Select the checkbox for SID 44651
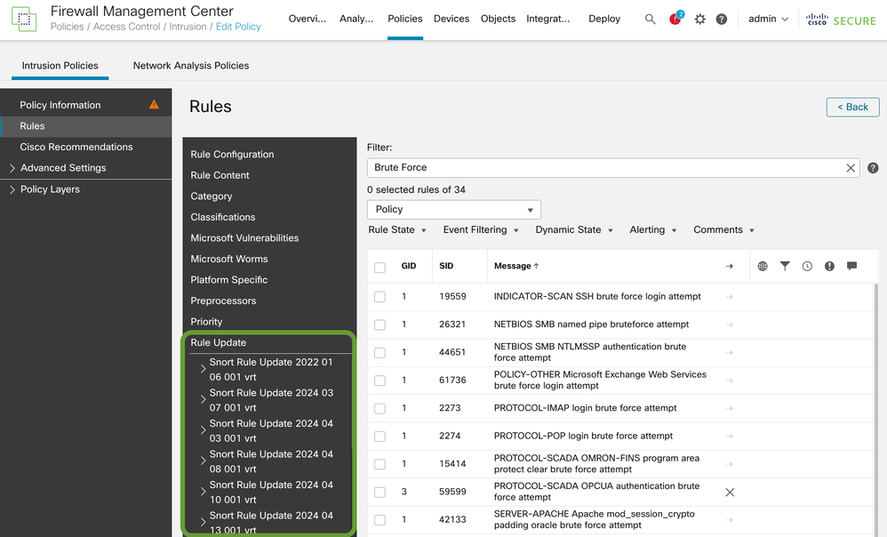The height and width of the screenshot is (537, 887). [380, 353]
